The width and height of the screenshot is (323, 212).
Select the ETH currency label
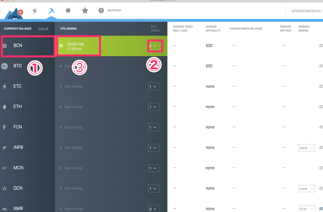pos(18,106)
